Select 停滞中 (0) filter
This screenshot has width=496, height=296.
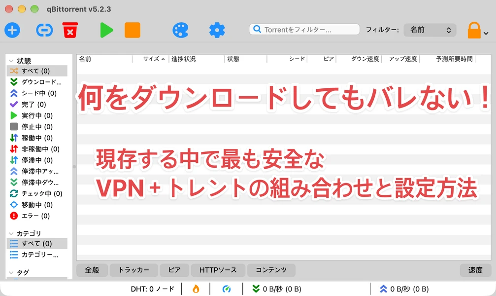pyautogui.click(x=37, y=160)
